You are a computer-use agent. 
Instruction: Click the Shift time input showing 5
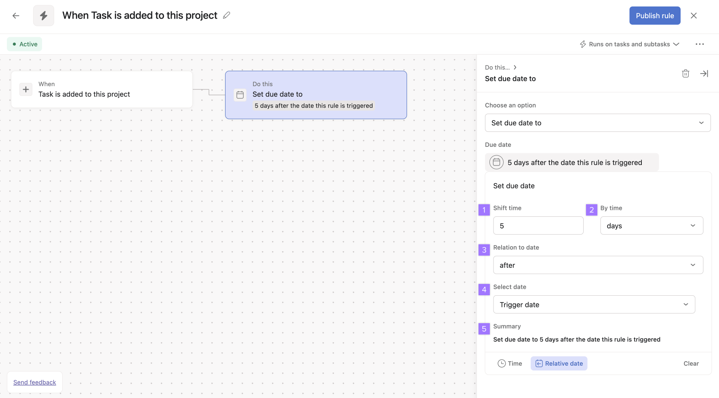(x=538, y=225)
